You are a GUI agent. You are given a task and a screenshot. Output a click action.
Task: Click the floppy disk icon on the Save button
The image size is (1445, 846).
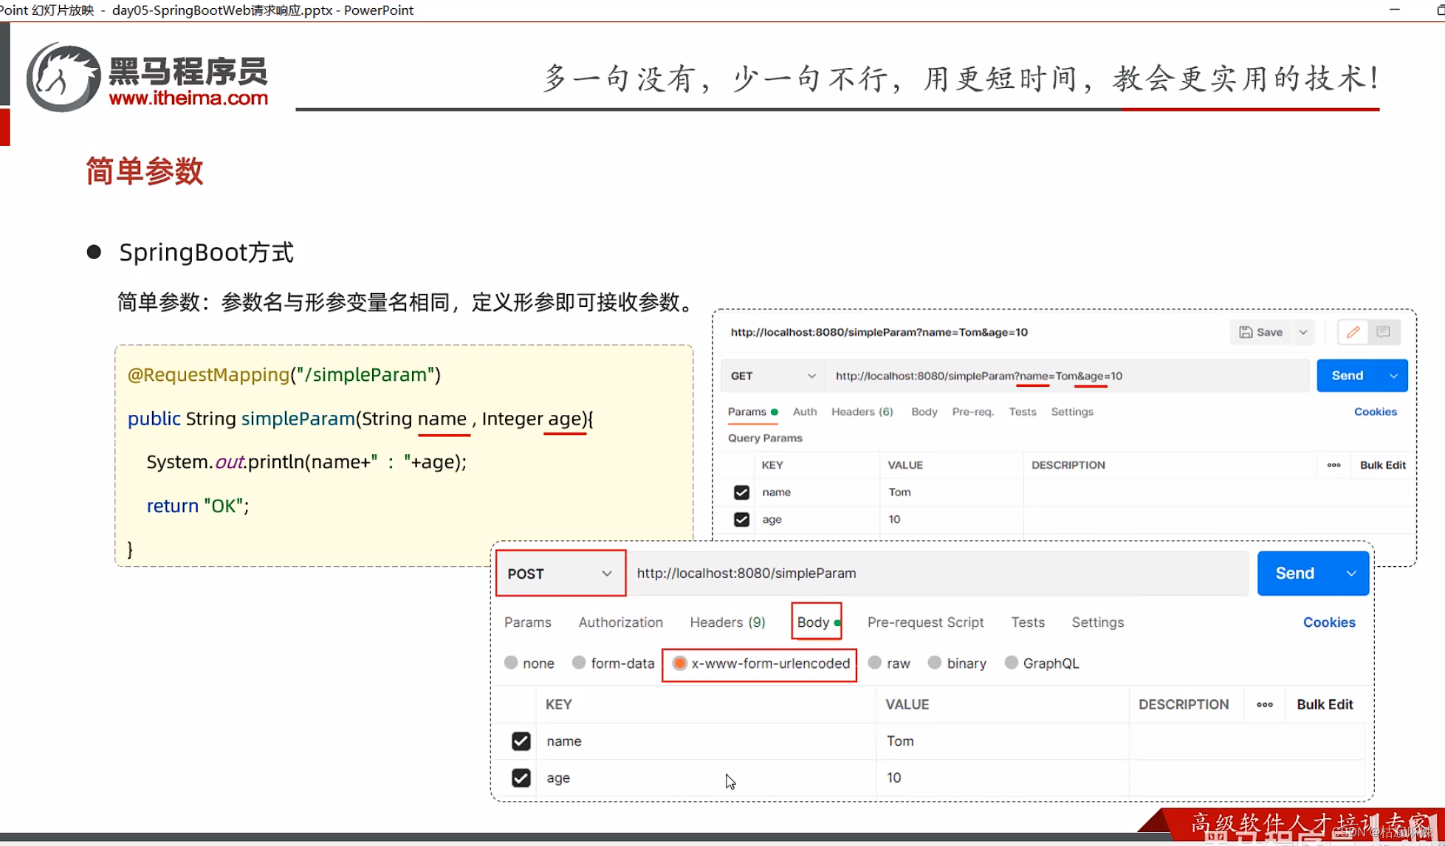(x=1246, y=332)
